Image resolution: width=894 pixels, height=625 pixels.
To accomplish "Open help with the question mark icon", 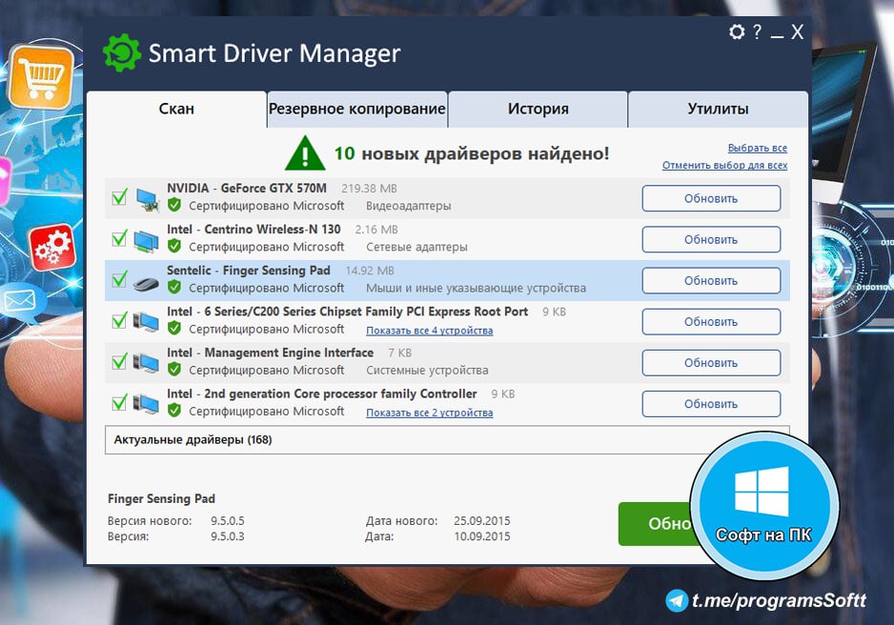I will pyautogui.click(x=757, y=31).
